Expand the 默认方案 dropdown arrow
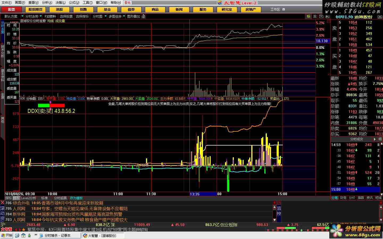Viewport: 383px width, 239px height. click(x=22, y=16)
